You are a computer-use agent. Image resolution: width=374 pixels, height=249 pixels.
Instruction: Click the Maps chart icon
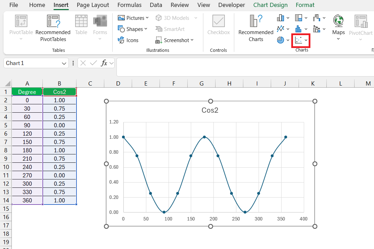coord(339,21)
